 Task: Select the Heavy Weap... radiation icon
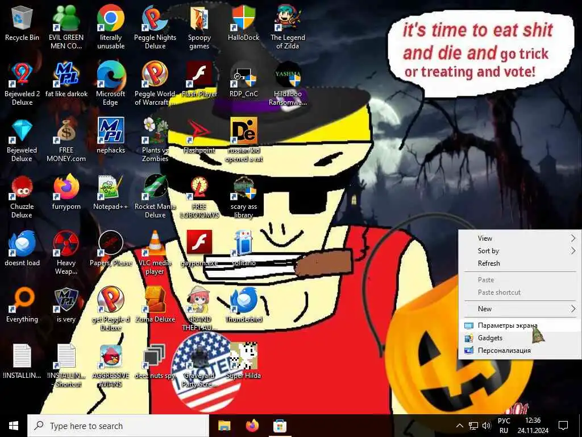tap(66, 244)
